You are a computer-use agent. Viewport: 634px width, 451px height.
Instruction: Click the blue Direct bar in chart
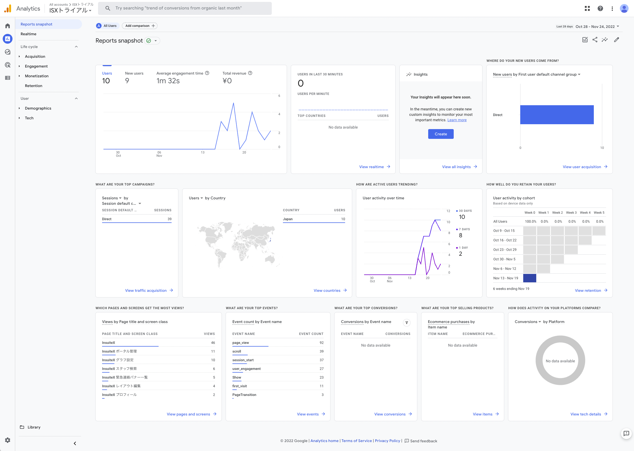[x=557, y=115]
